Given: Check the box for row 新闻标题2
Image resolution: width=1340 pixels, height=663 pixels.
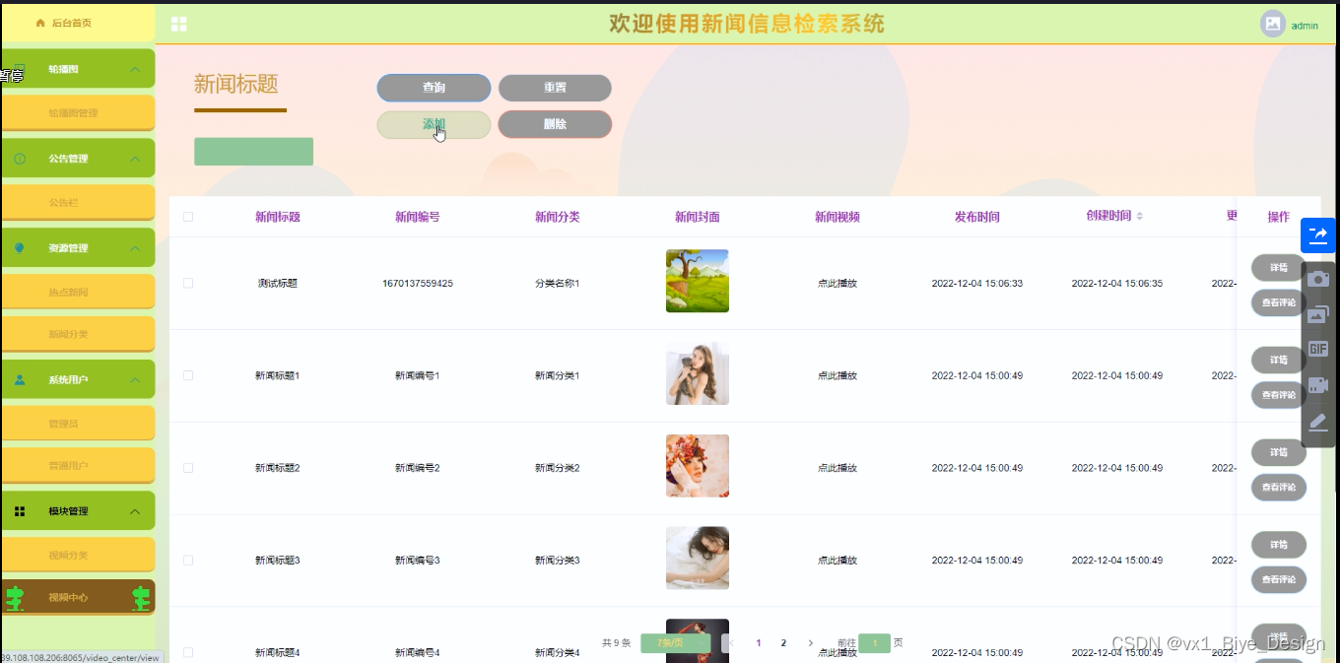Looking at the screenshot, I should tap(188, 468).
